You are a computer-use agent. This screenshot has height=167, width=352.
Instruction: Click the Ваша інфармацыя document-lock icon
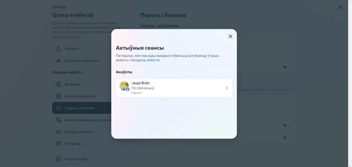pyautogui.click(x=58, y=120)
